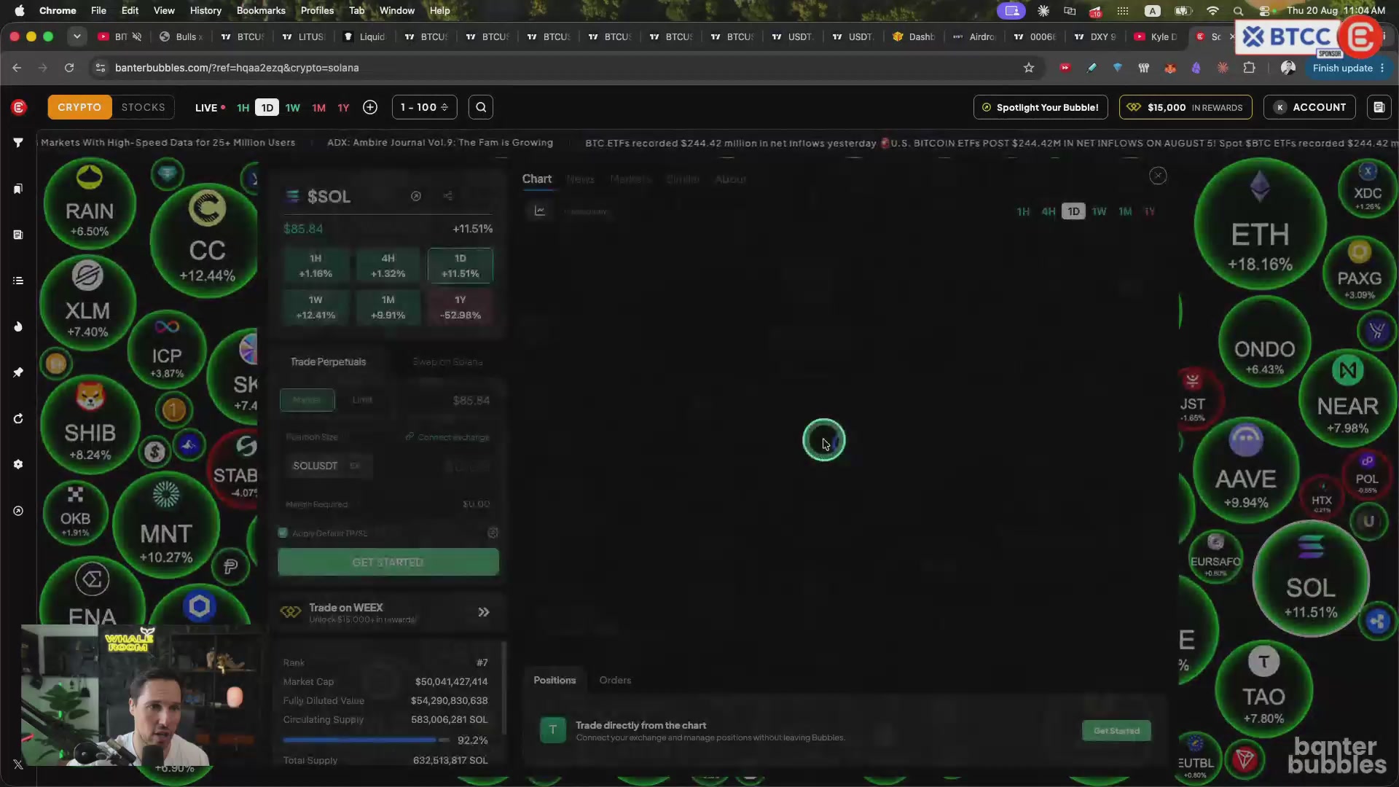1399x787 pixels.
Task: Select the pin icon in left sidebar
Action: coord(18,372)
